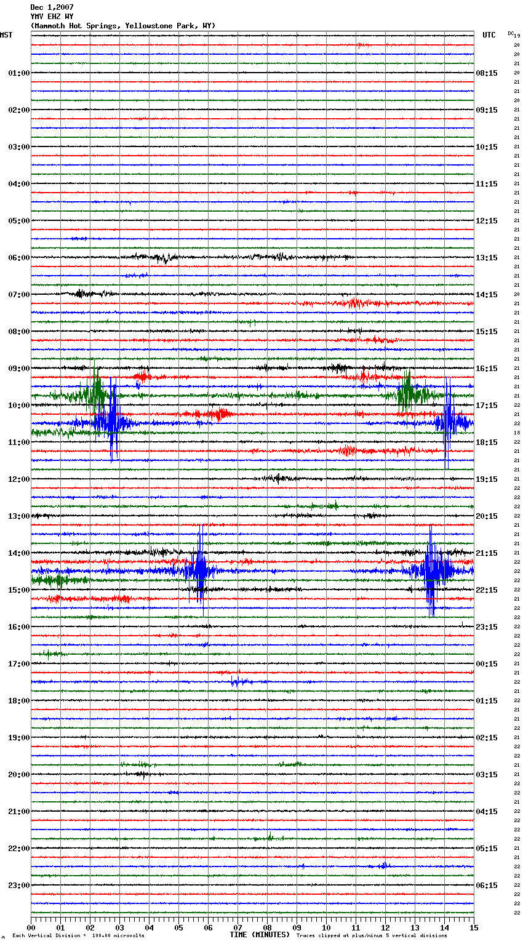Click the blue event burst near minute 6 at 14:30
The image size is (523, 944).
pos(200,570)
